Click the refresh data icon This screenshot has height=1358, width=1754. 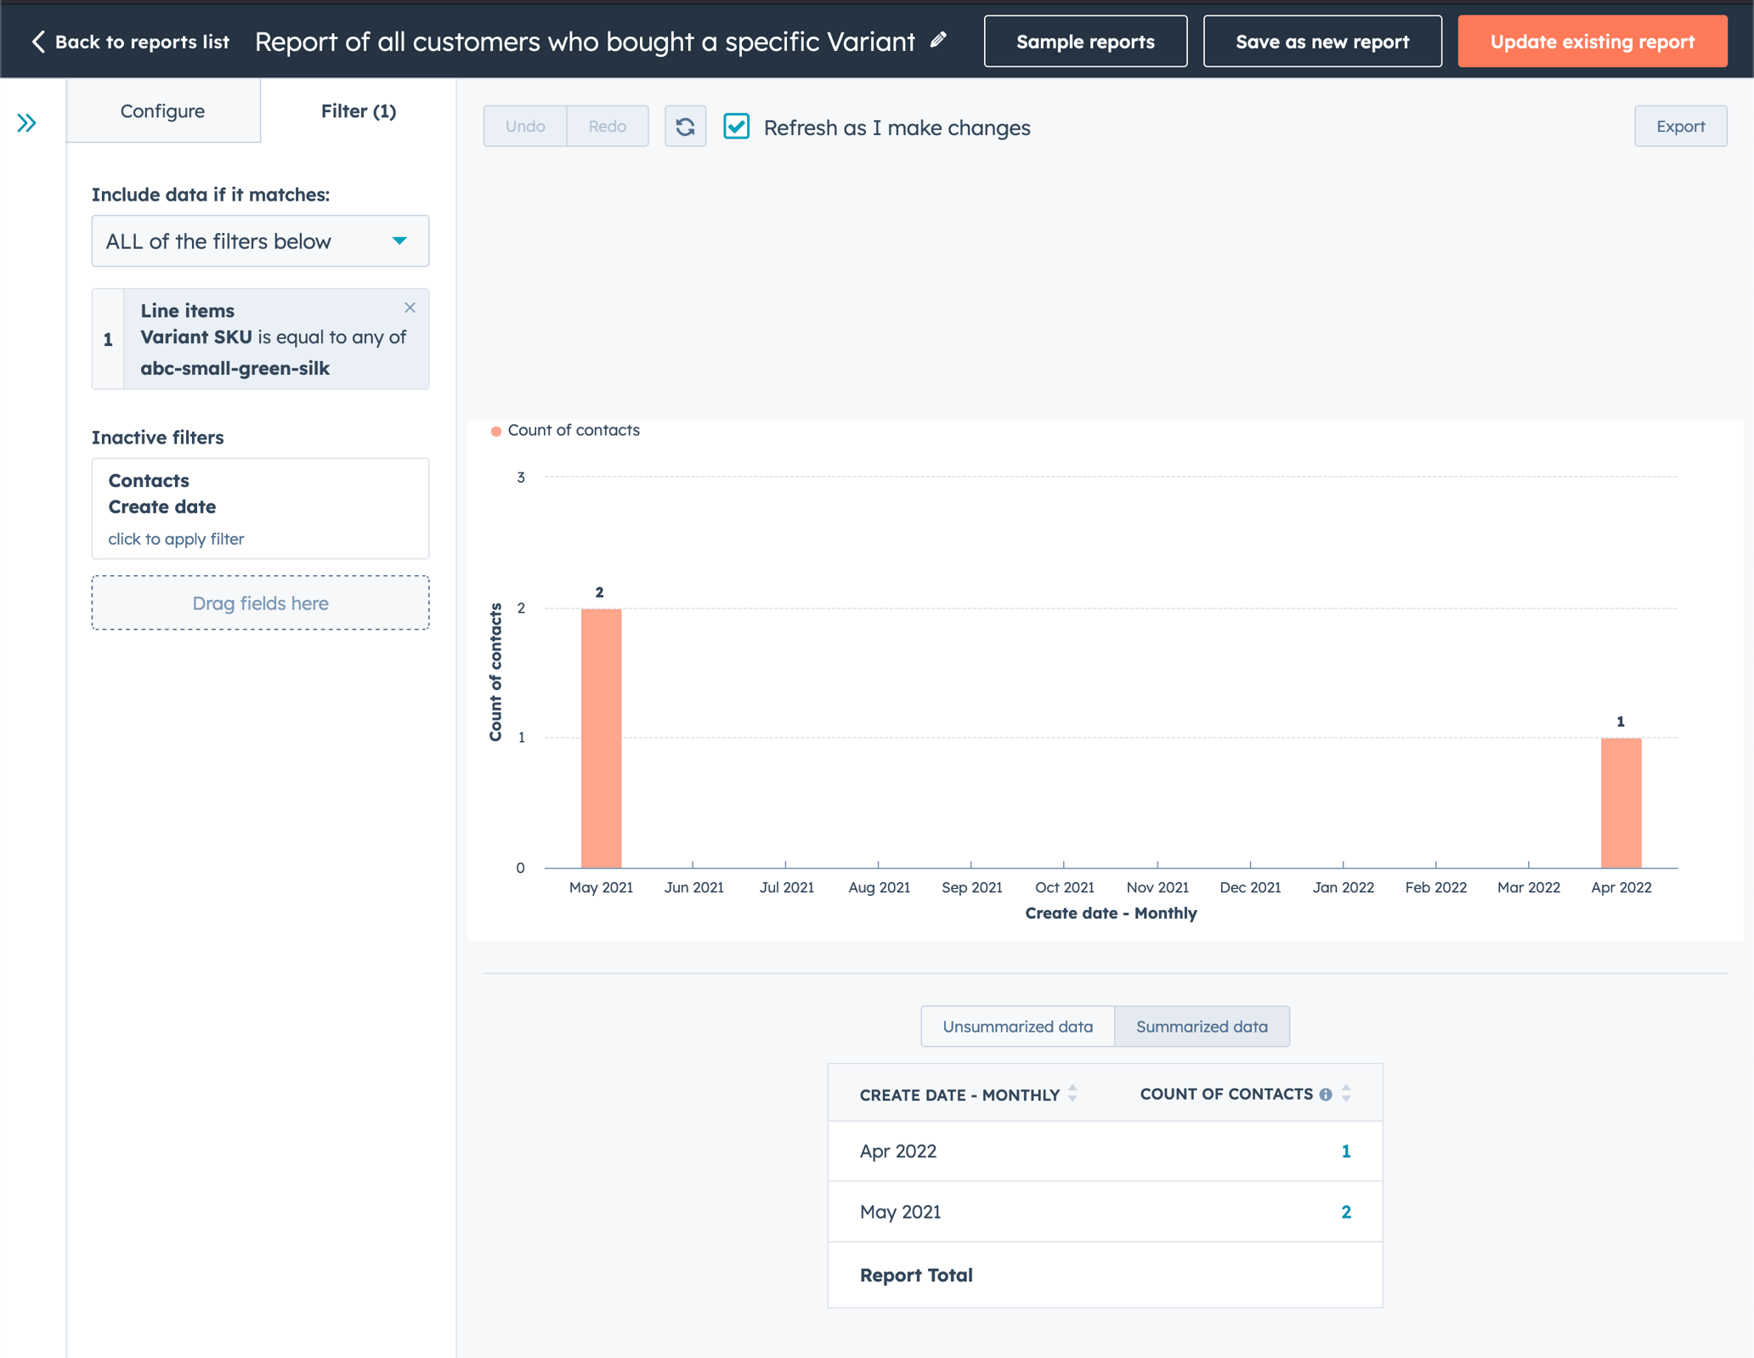[685, 126]
